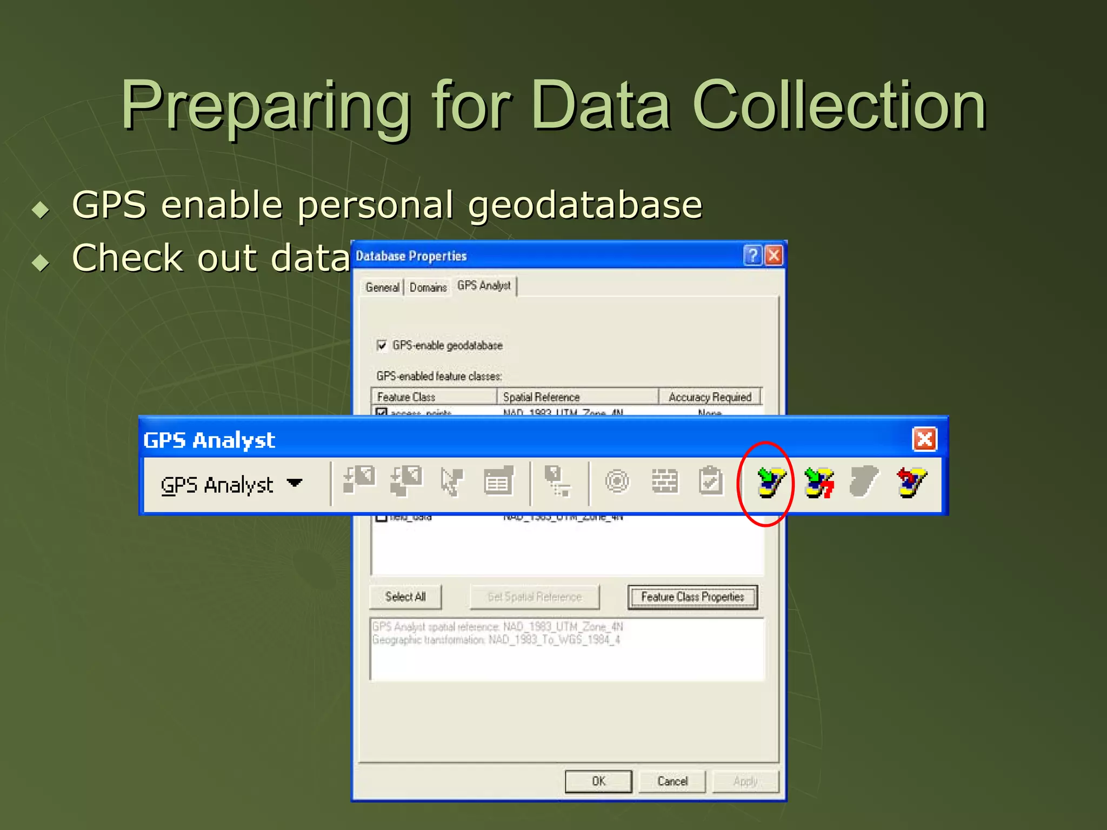
Task: Toggle the GPS-enable geodatabase checkbox
Action: (382, 345)
